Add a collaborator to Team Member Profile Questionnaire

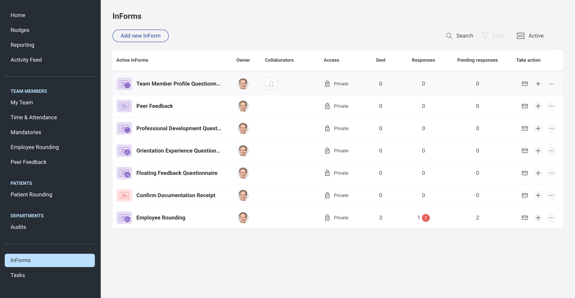click(x=271, y=84)
